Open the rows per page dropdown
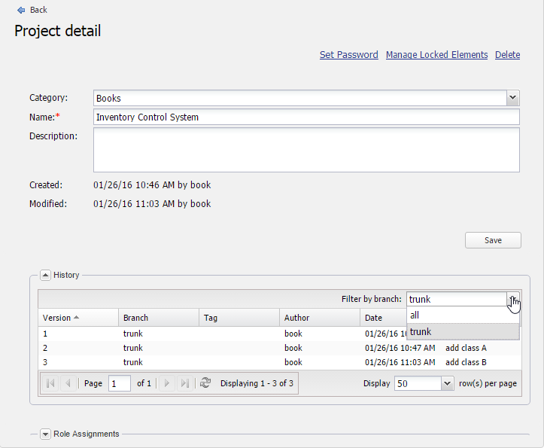The image size is (544, 448). (x=448, y=383)
